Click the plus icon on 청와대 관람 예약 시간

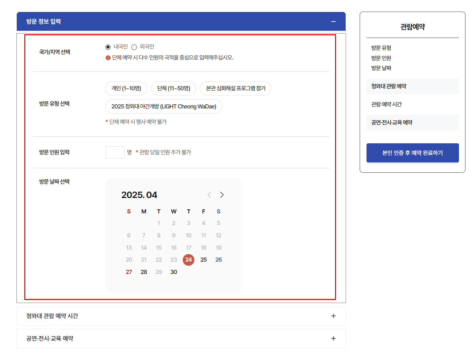pyautogui.click(x=333, y=316)
